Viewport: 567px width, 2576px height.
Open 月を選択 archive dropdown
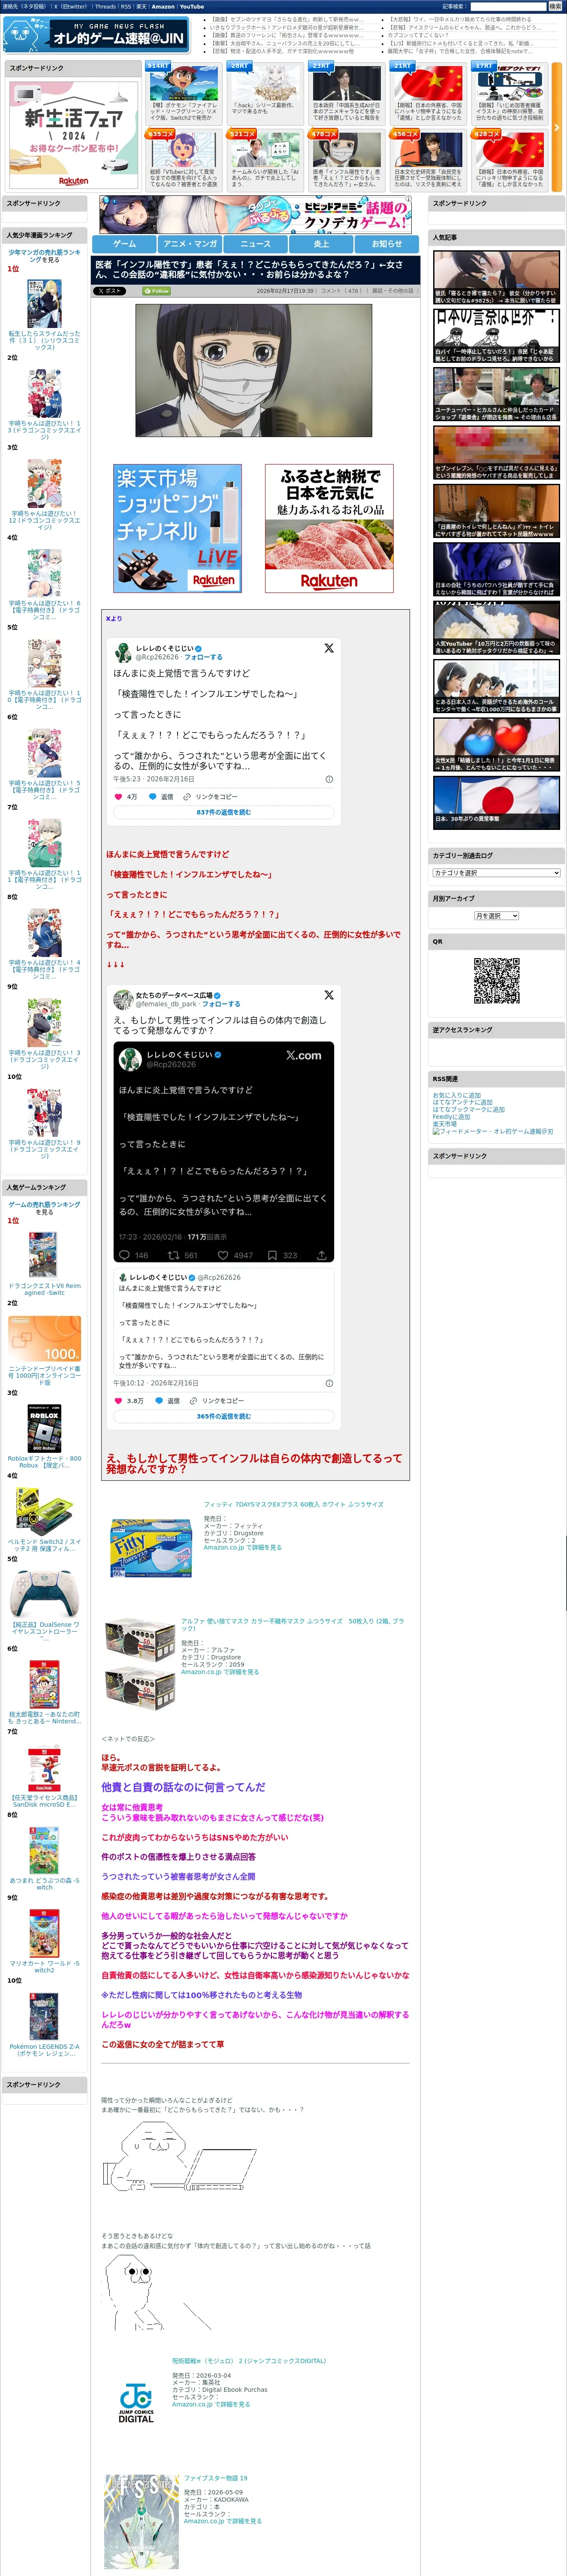tap(496, 916)
